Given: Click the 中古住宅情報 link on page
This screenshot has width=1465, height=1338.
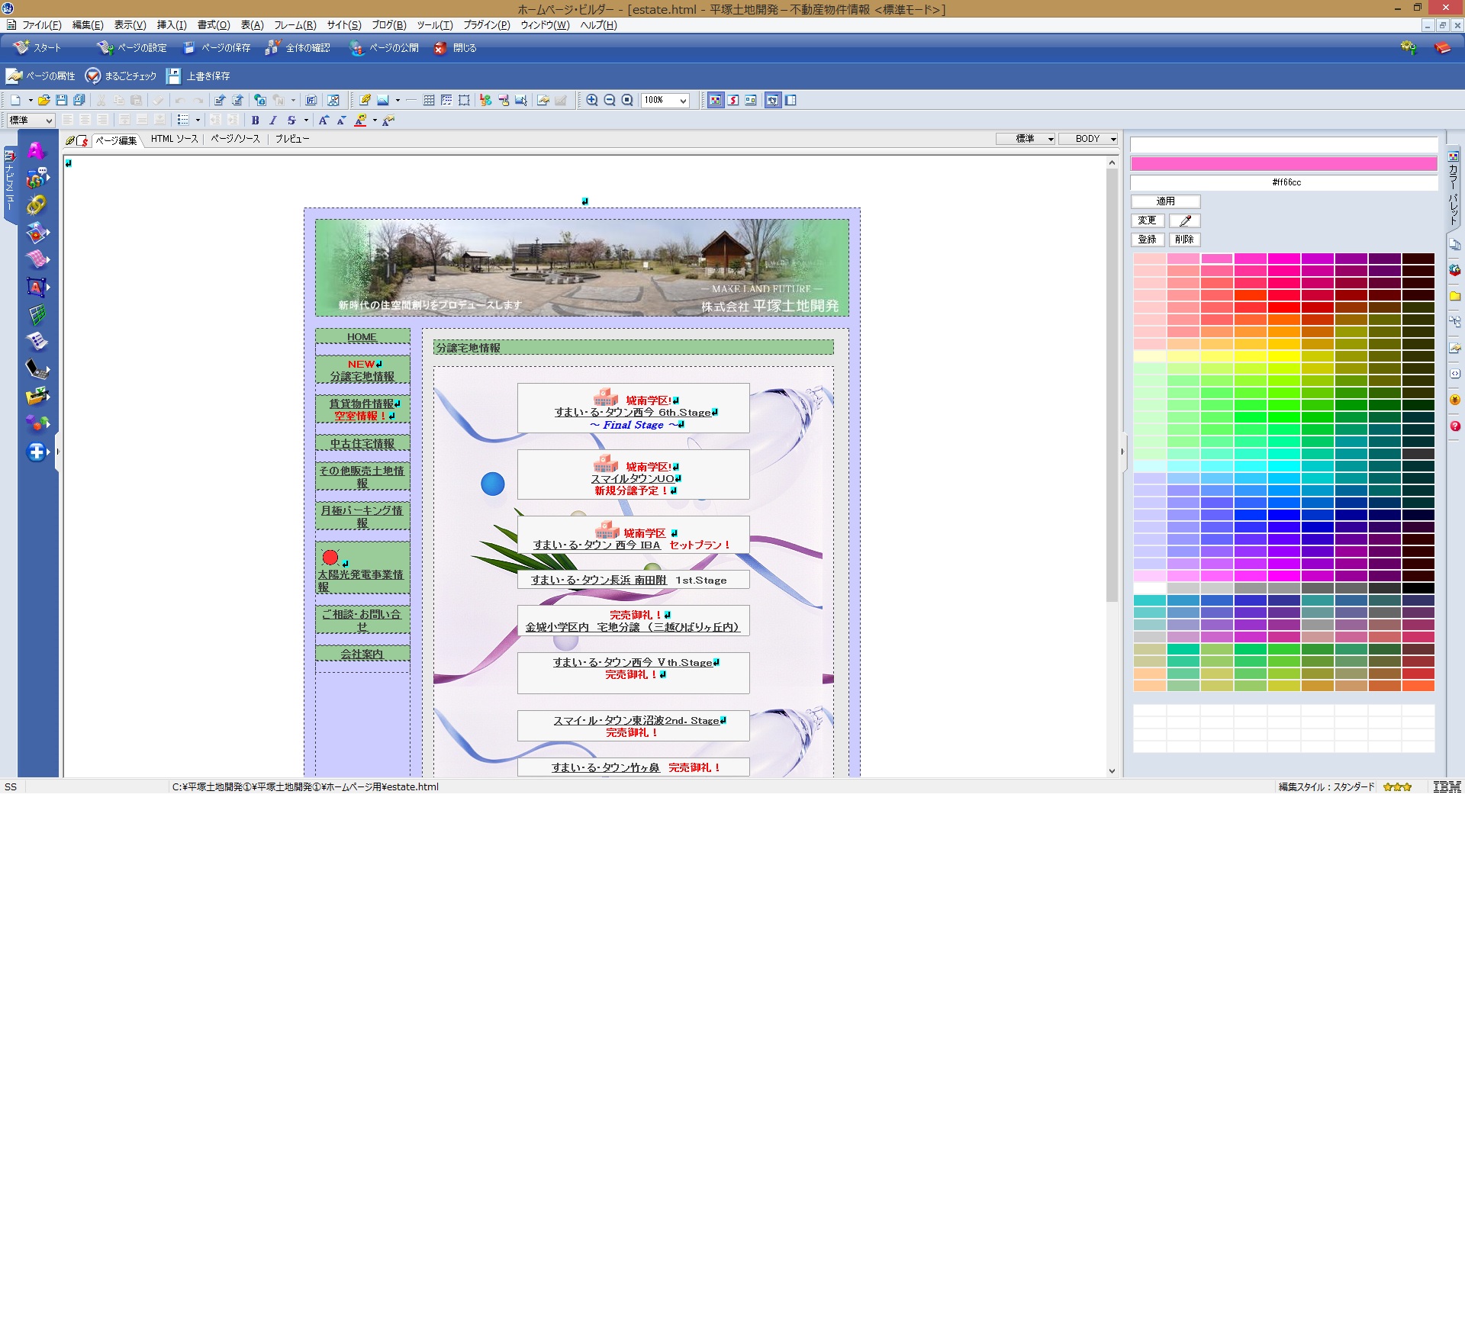Looking at the screenshot, I should pos(362,443).
